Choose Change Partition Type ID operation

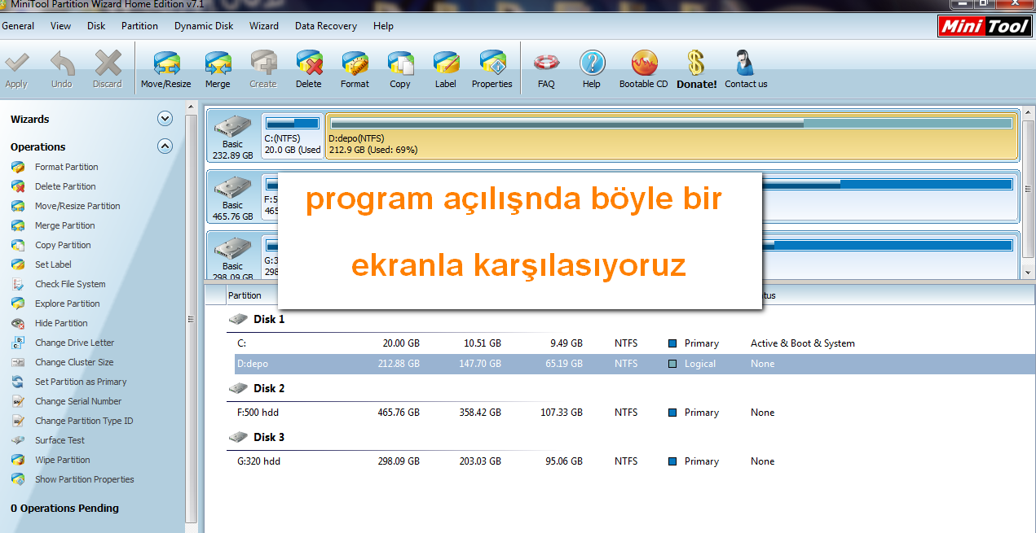pyautogui.click(x=84, y=421)
